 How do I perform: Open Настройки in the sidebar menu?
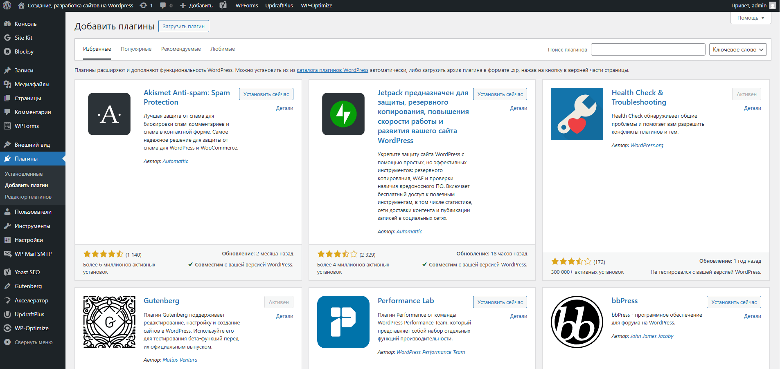pyautogui.click(x=29, y=240)
